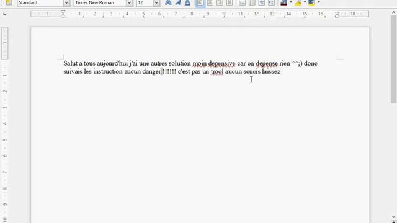Align text left
The width and height of the screenshot is (397, 223).
pyautogui.click(x=200, y=2)
